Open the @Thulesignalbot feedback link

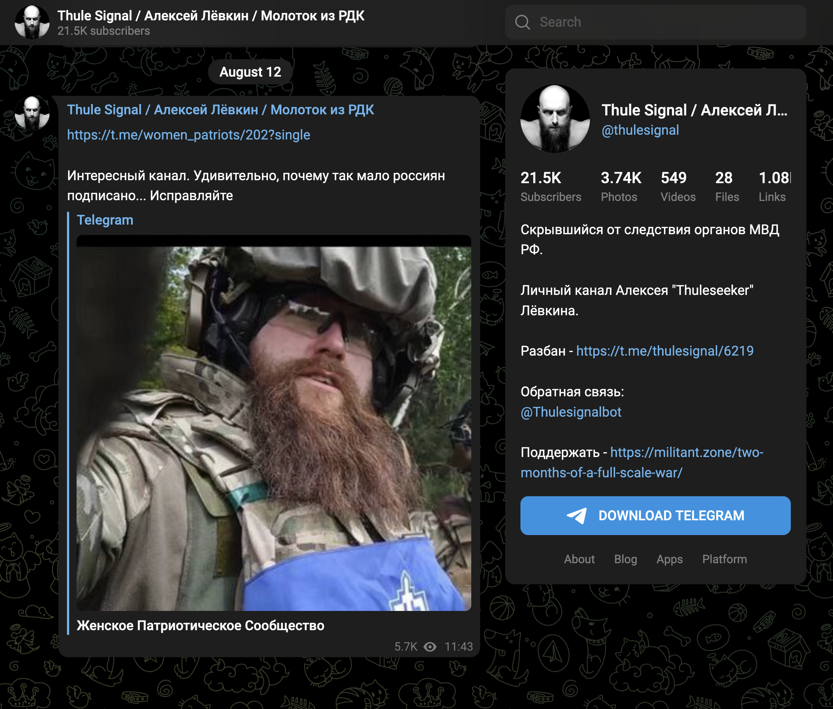[x=571, y=412]
